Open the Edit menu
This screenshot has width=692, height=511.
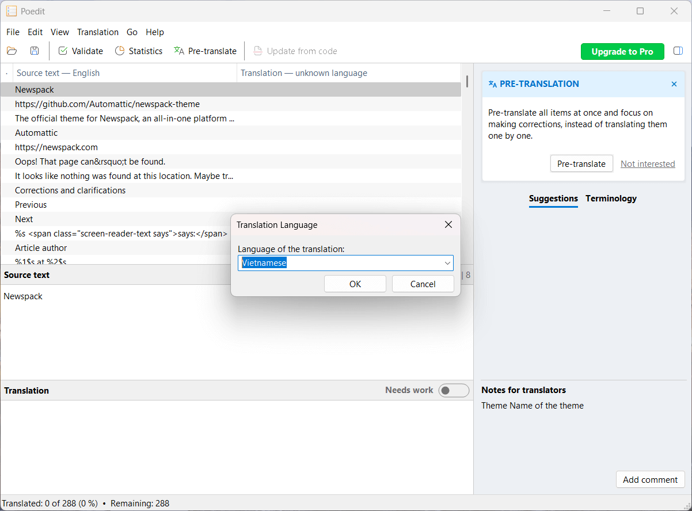point(35,32)
